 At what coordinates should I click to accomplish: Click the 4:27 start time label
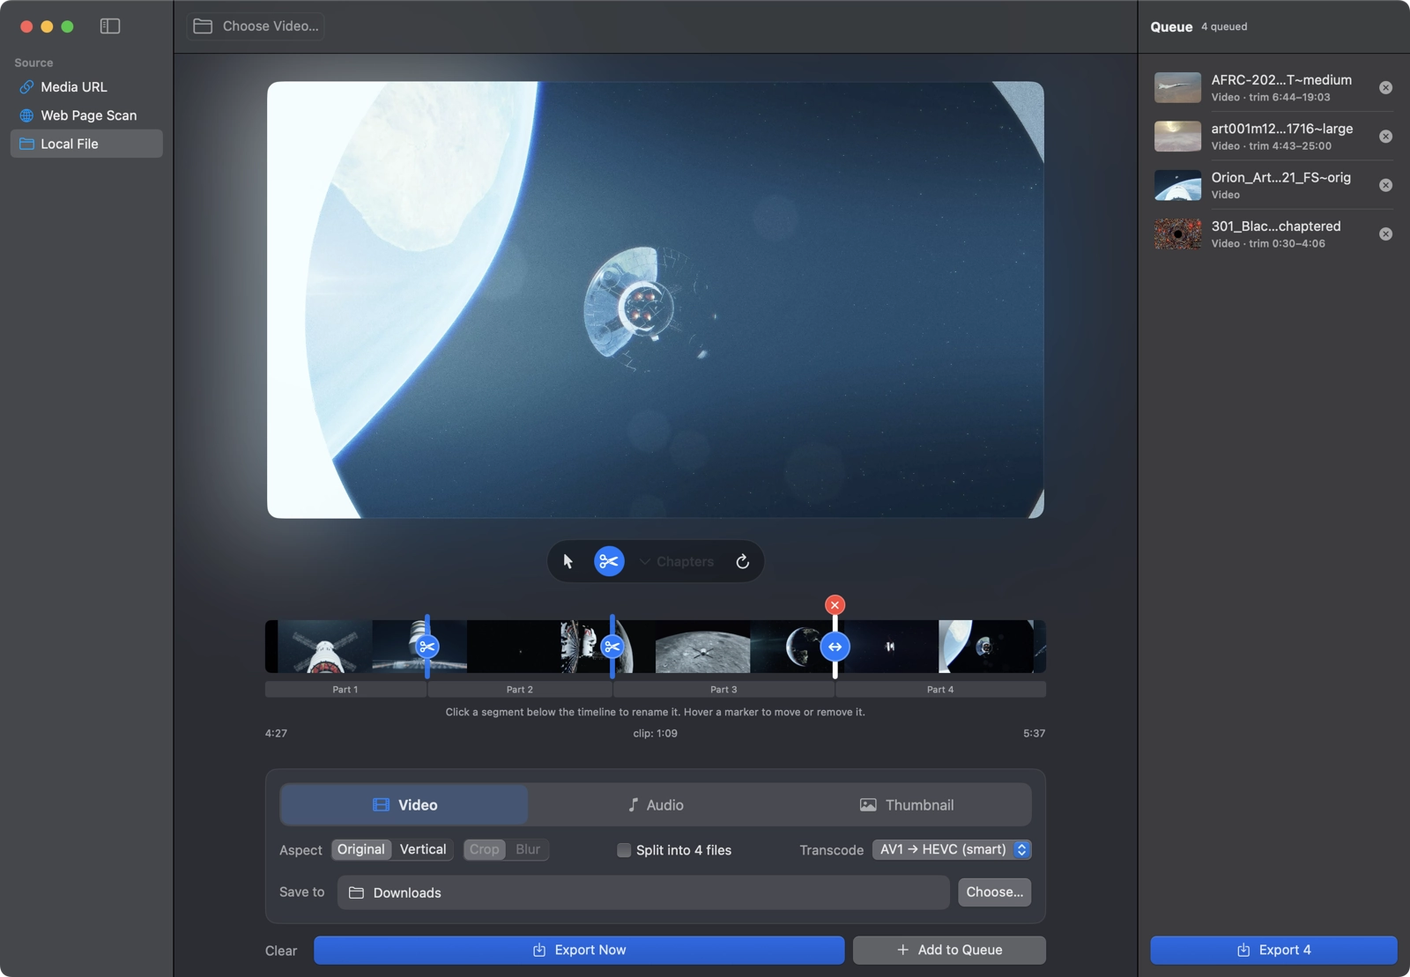pyautogui.click(x=276, y=733)
